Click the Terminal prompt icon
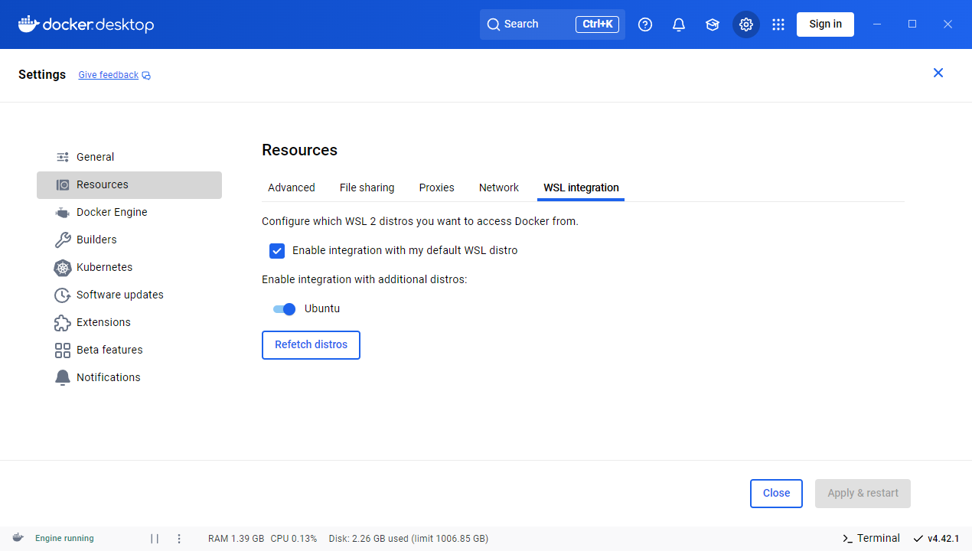Image resolution: width=972 pixels, height=551 pixels. [x=847, y=538]
